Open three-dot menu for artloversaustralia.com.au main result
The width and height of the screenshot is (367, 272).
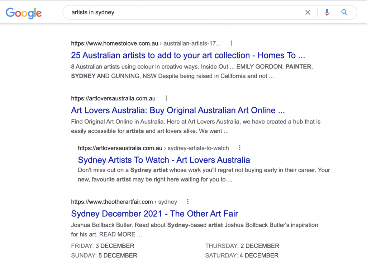(166, 98)
